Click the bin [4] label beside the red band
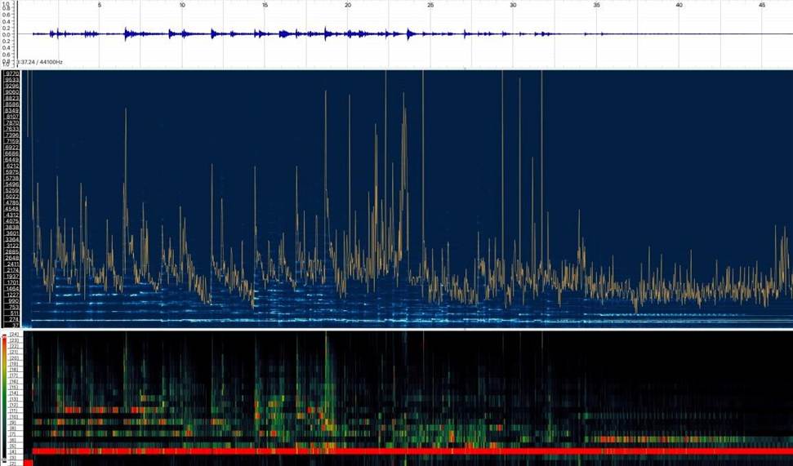Image resolution: width=793 pixels, height=466 pixels. click(14, 452)
